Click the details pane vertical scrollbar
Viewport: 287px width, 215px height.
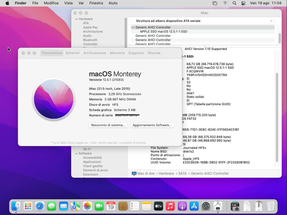(x=277, y=117)
